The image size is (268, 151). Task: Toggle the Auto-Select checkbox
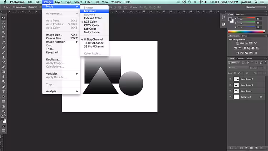click(14, 7)
